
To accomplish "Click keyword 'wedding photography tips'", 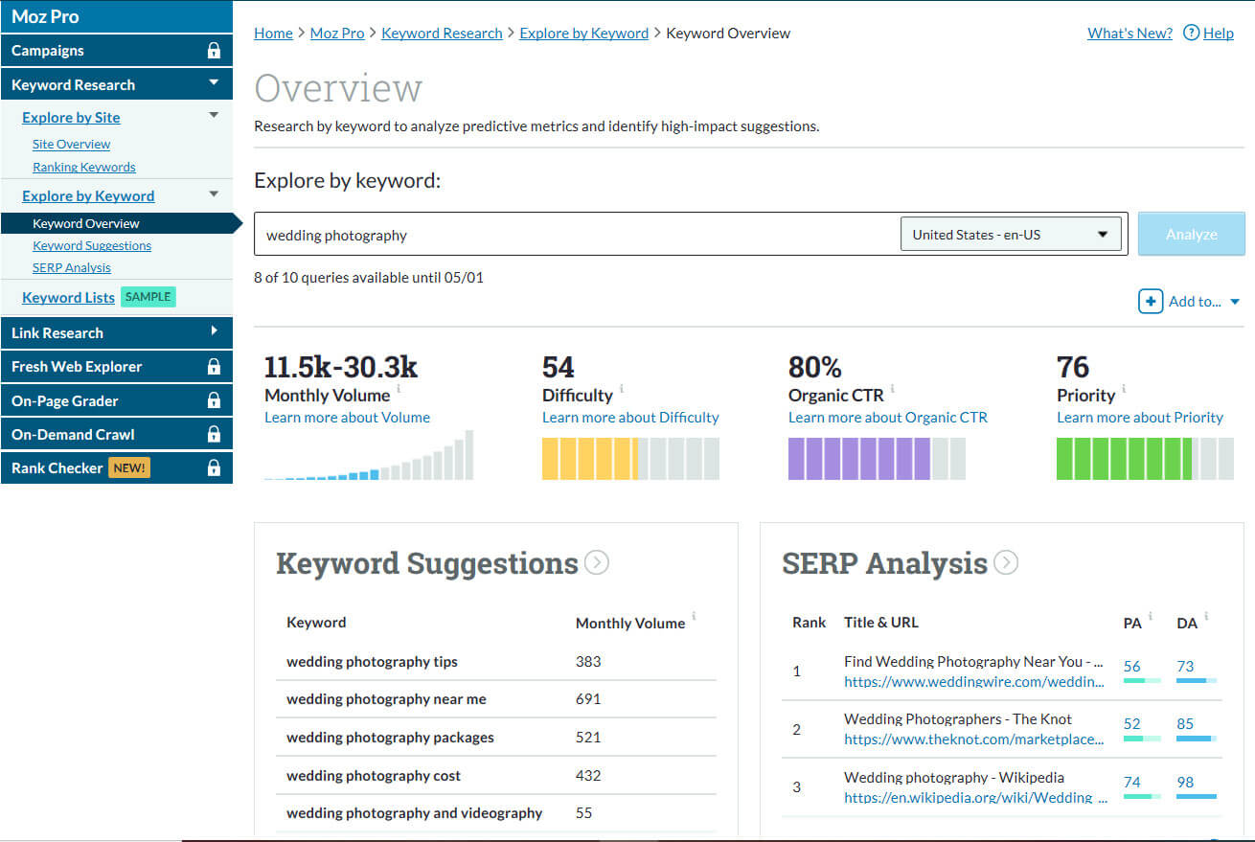I will point(372,661).
